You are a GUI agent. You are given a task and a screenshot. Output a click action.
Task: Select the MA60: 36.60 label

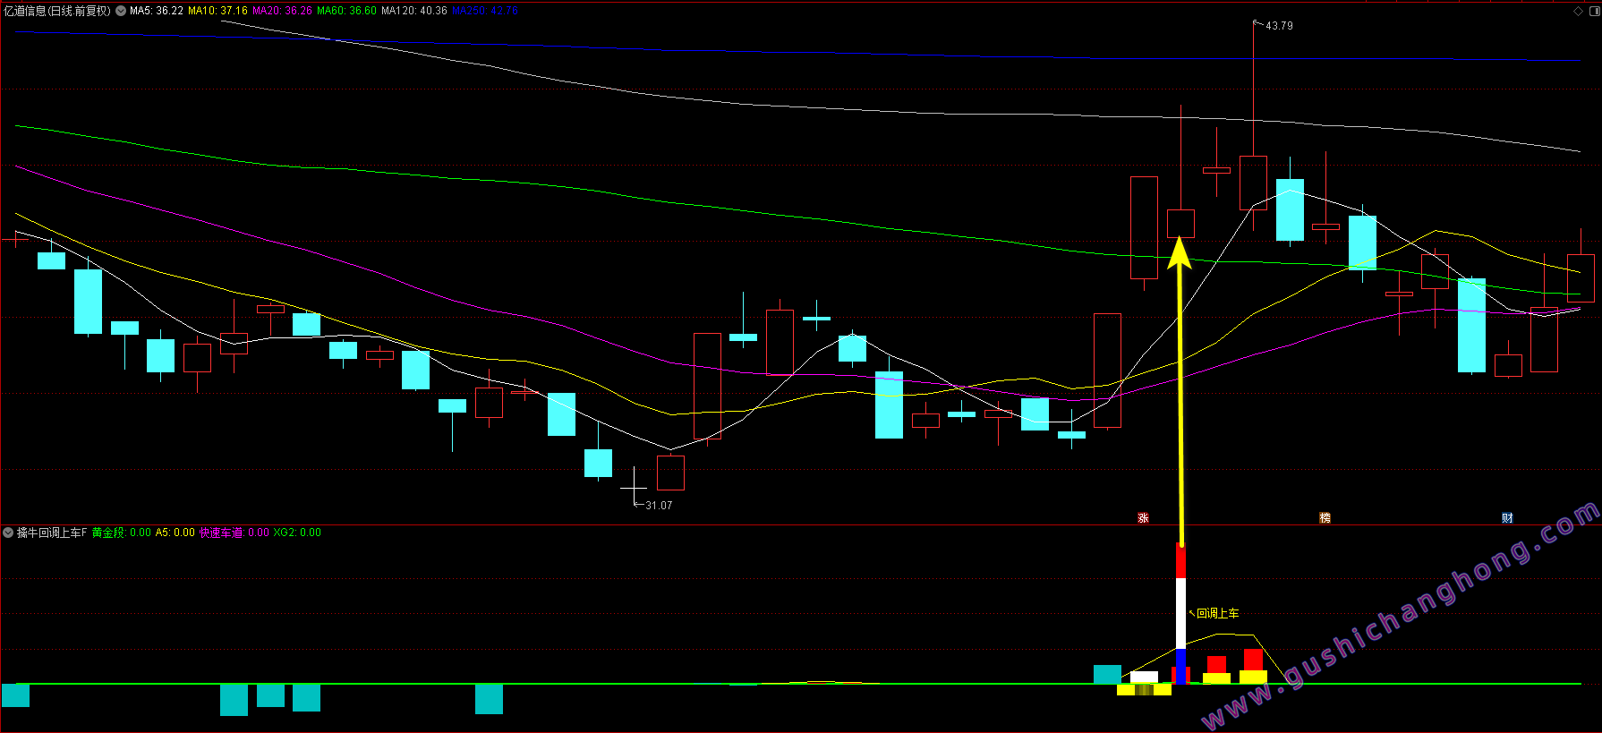(x=346, y=11)
